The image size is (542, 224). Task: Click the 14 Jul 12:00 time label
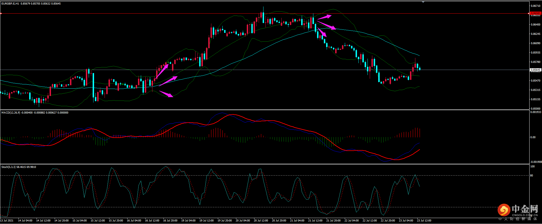[x=43, y=221]
